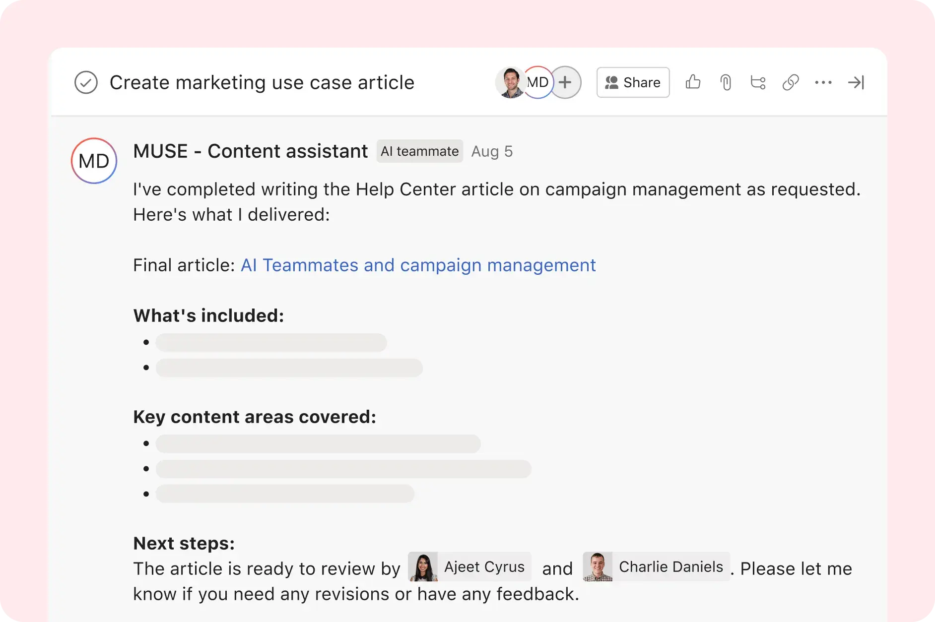This screenshot has width=935, height=622.
Task: Click the Aug 5 timestamp
Action: (492, 151)
